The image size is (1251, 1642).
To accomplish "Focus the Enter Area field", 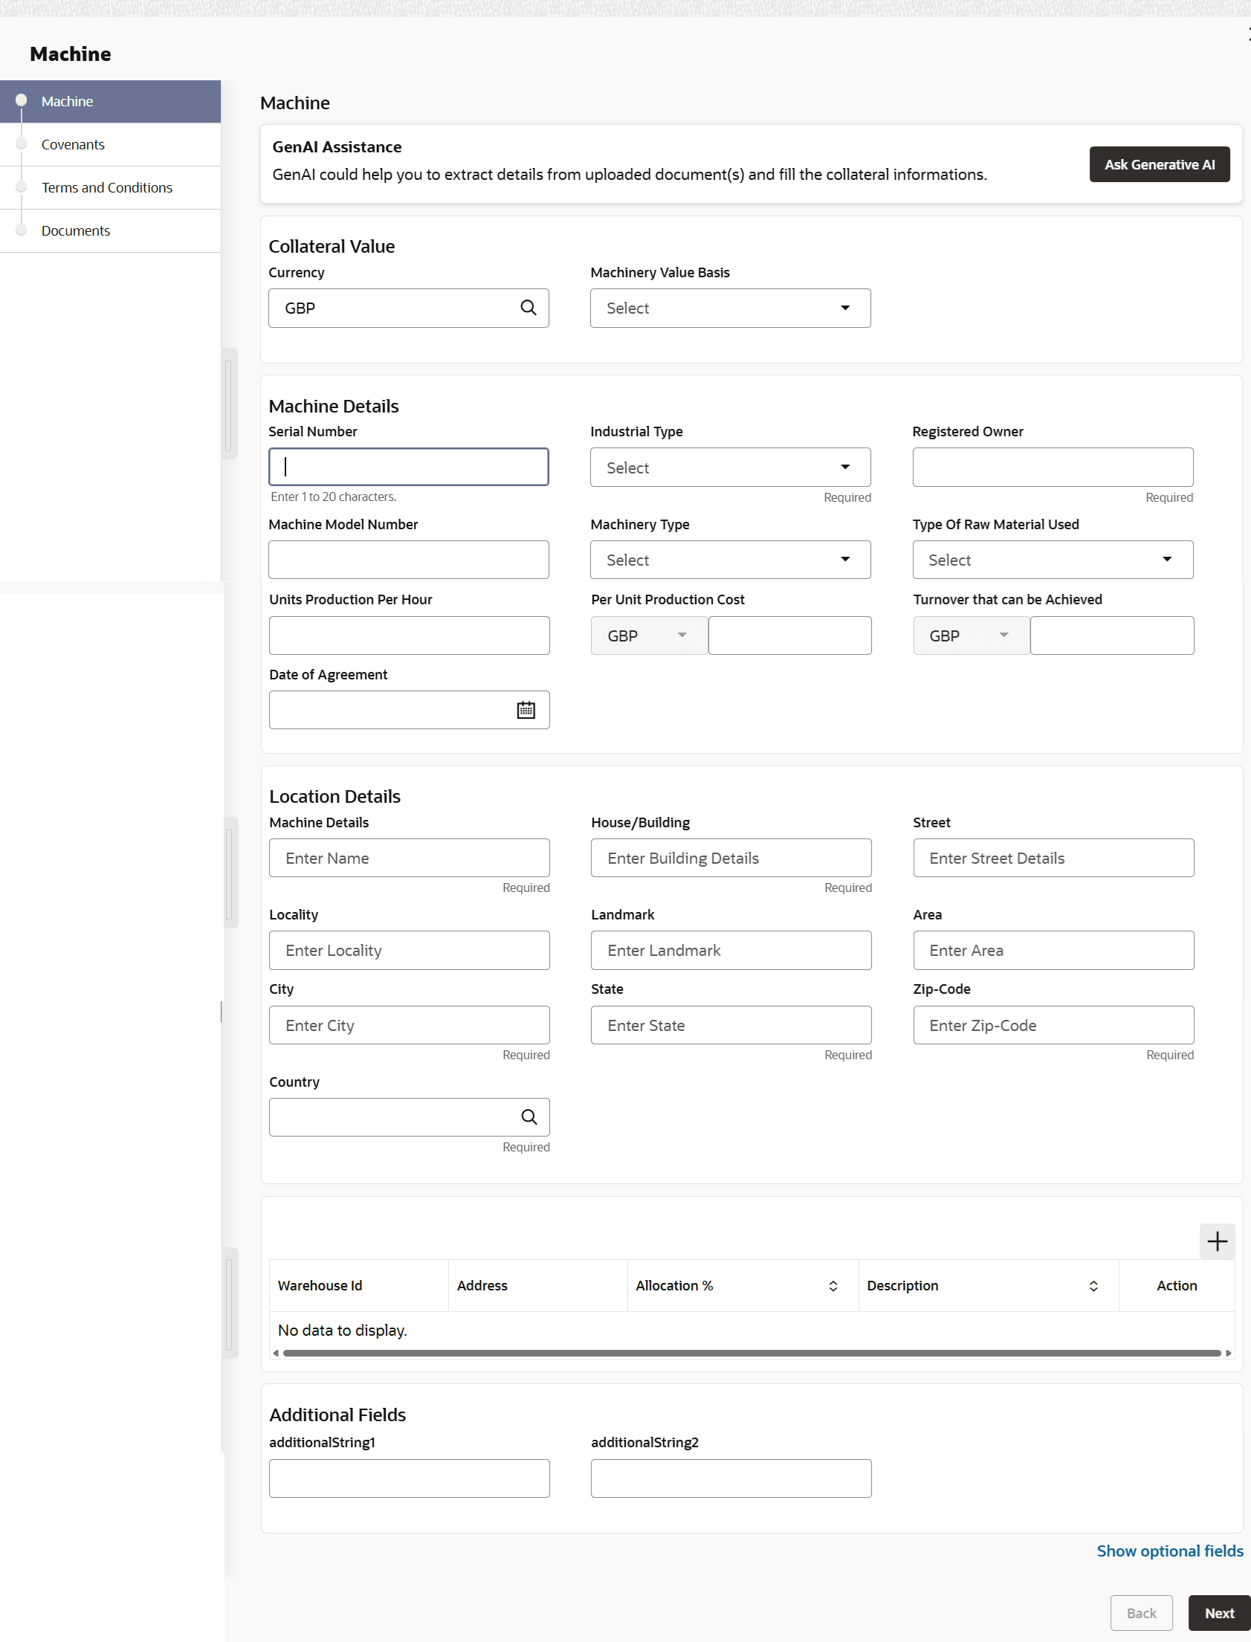I will 1053,950.
